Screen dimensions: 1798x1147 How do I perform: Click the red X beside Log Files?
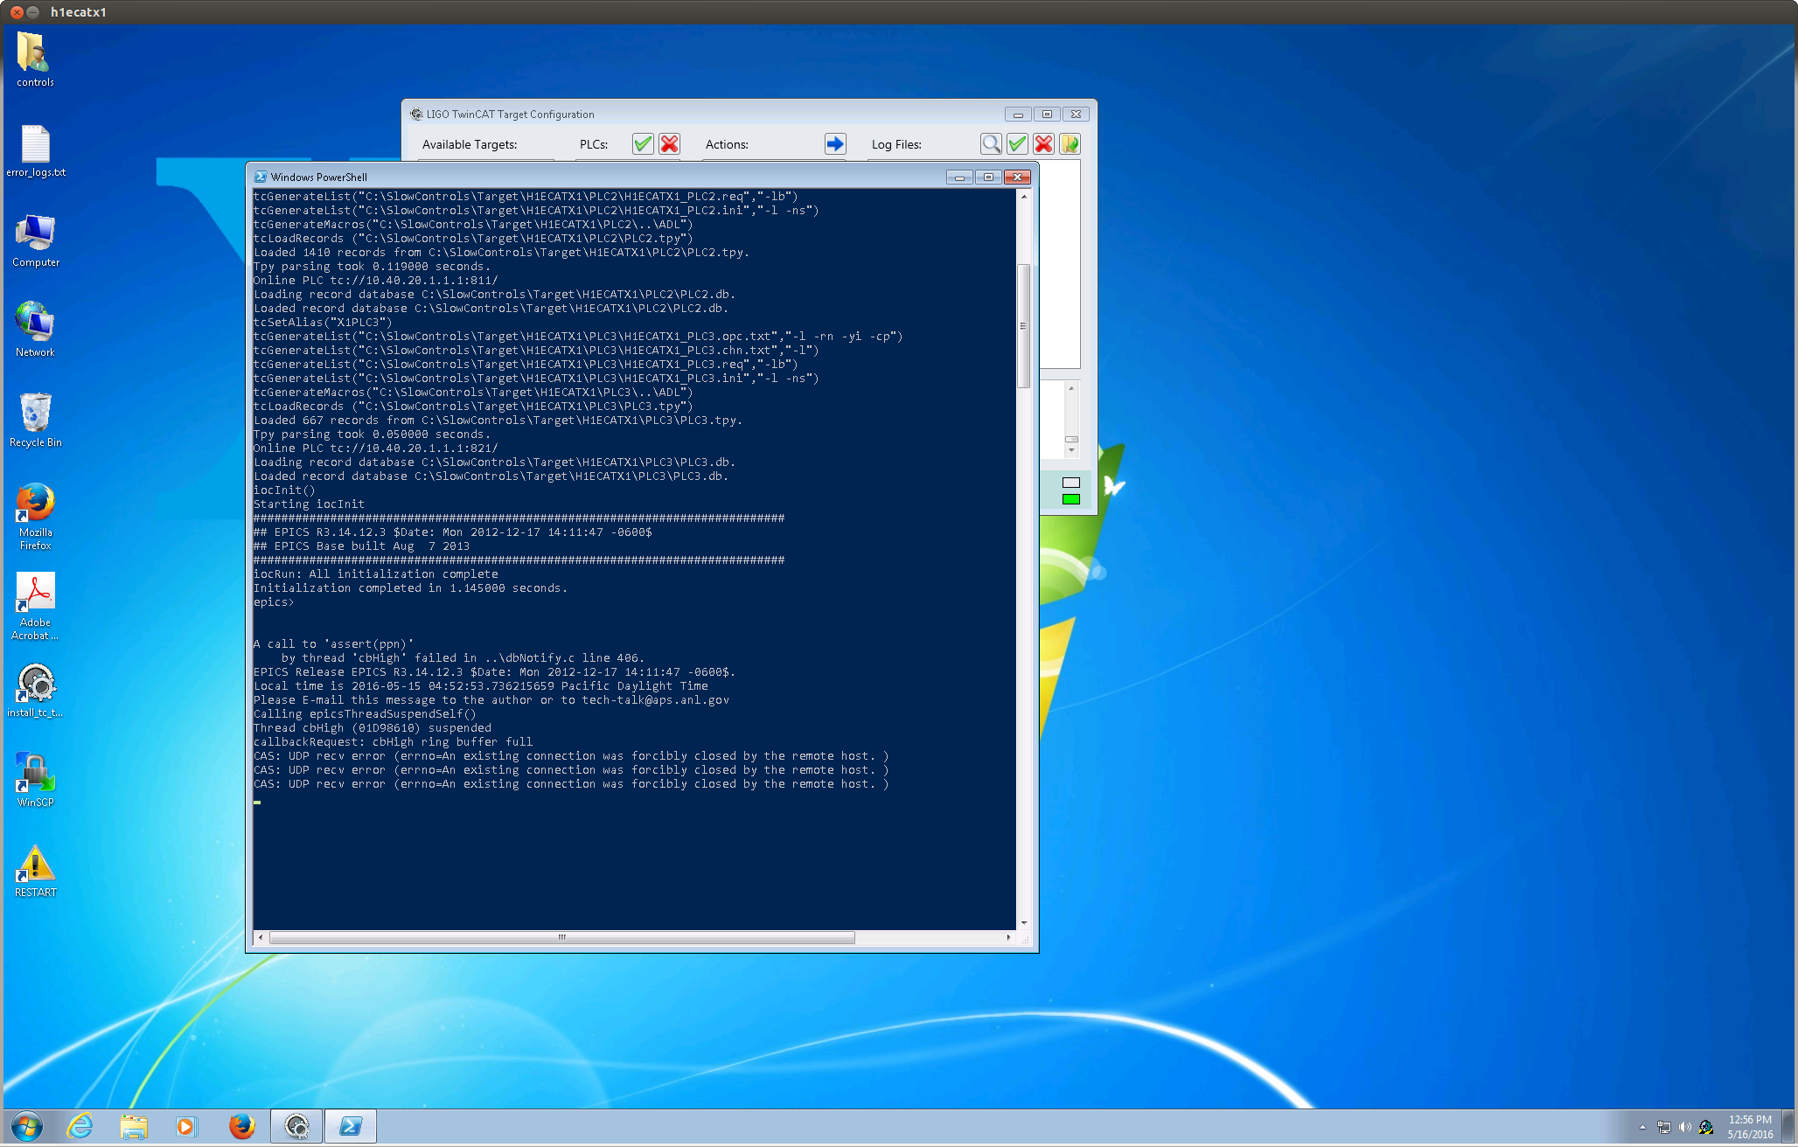pos(1043,144)
